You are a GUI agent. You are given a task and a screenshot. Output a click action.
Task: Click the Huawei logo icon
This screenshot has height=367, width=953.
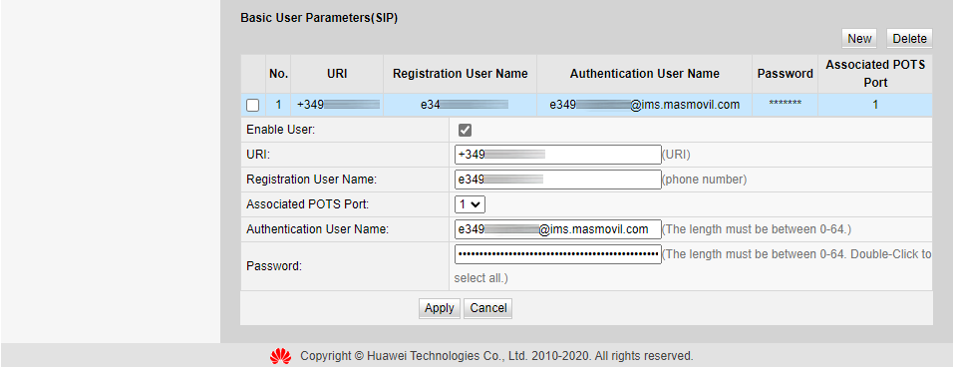[x=281, y=355]
